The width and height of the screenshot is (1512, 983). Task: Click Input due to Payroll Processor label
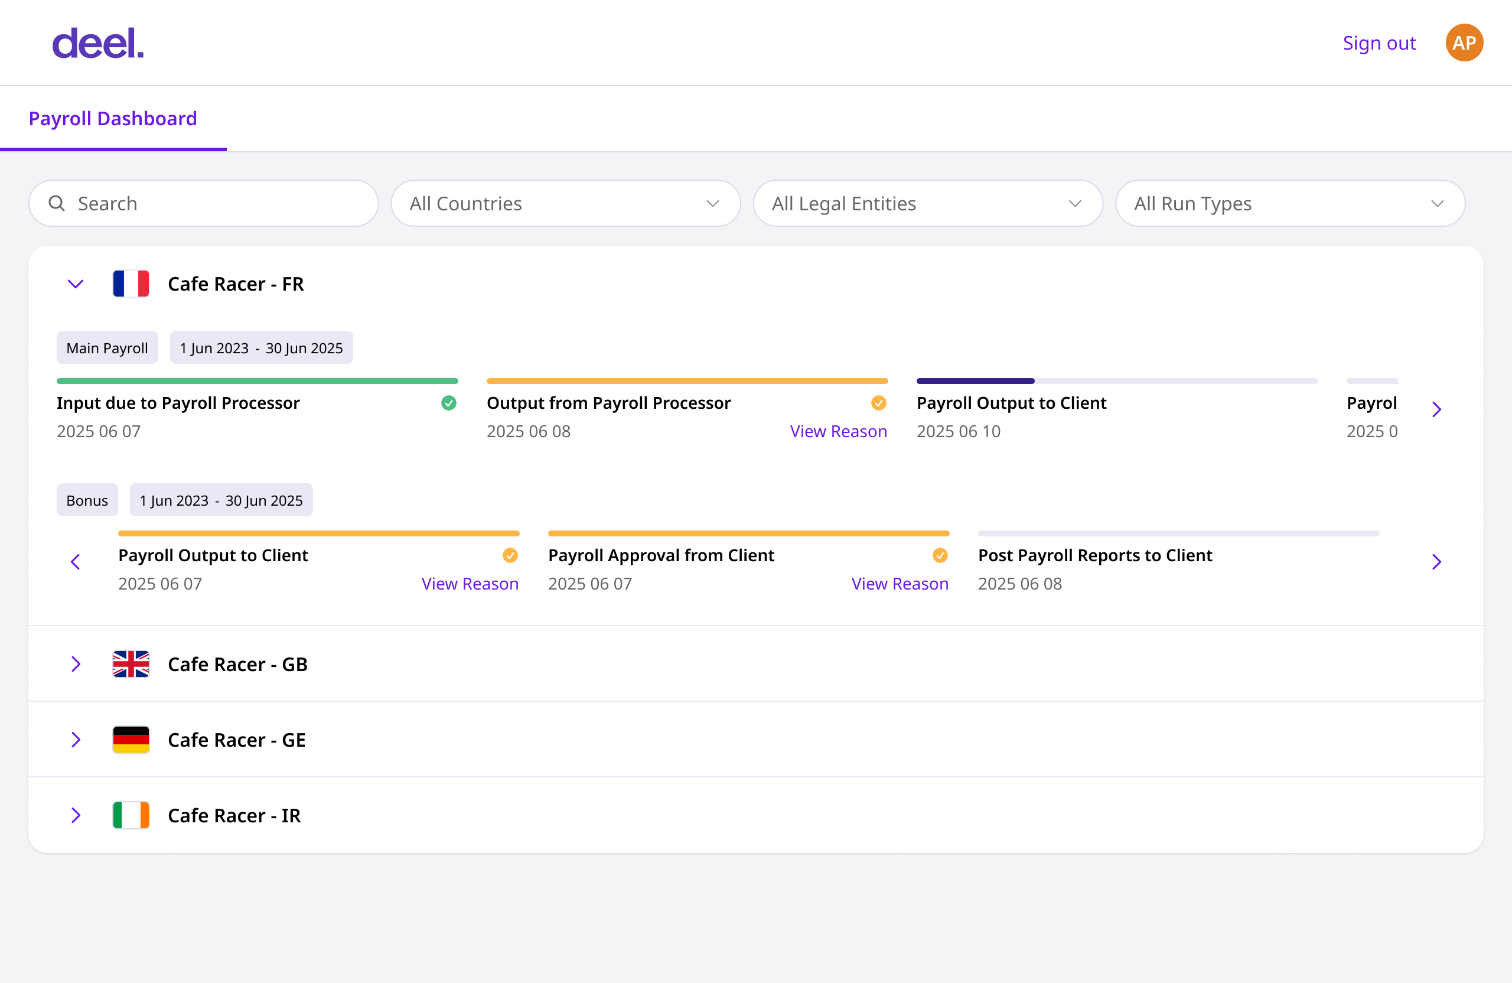tap(178, 403)
